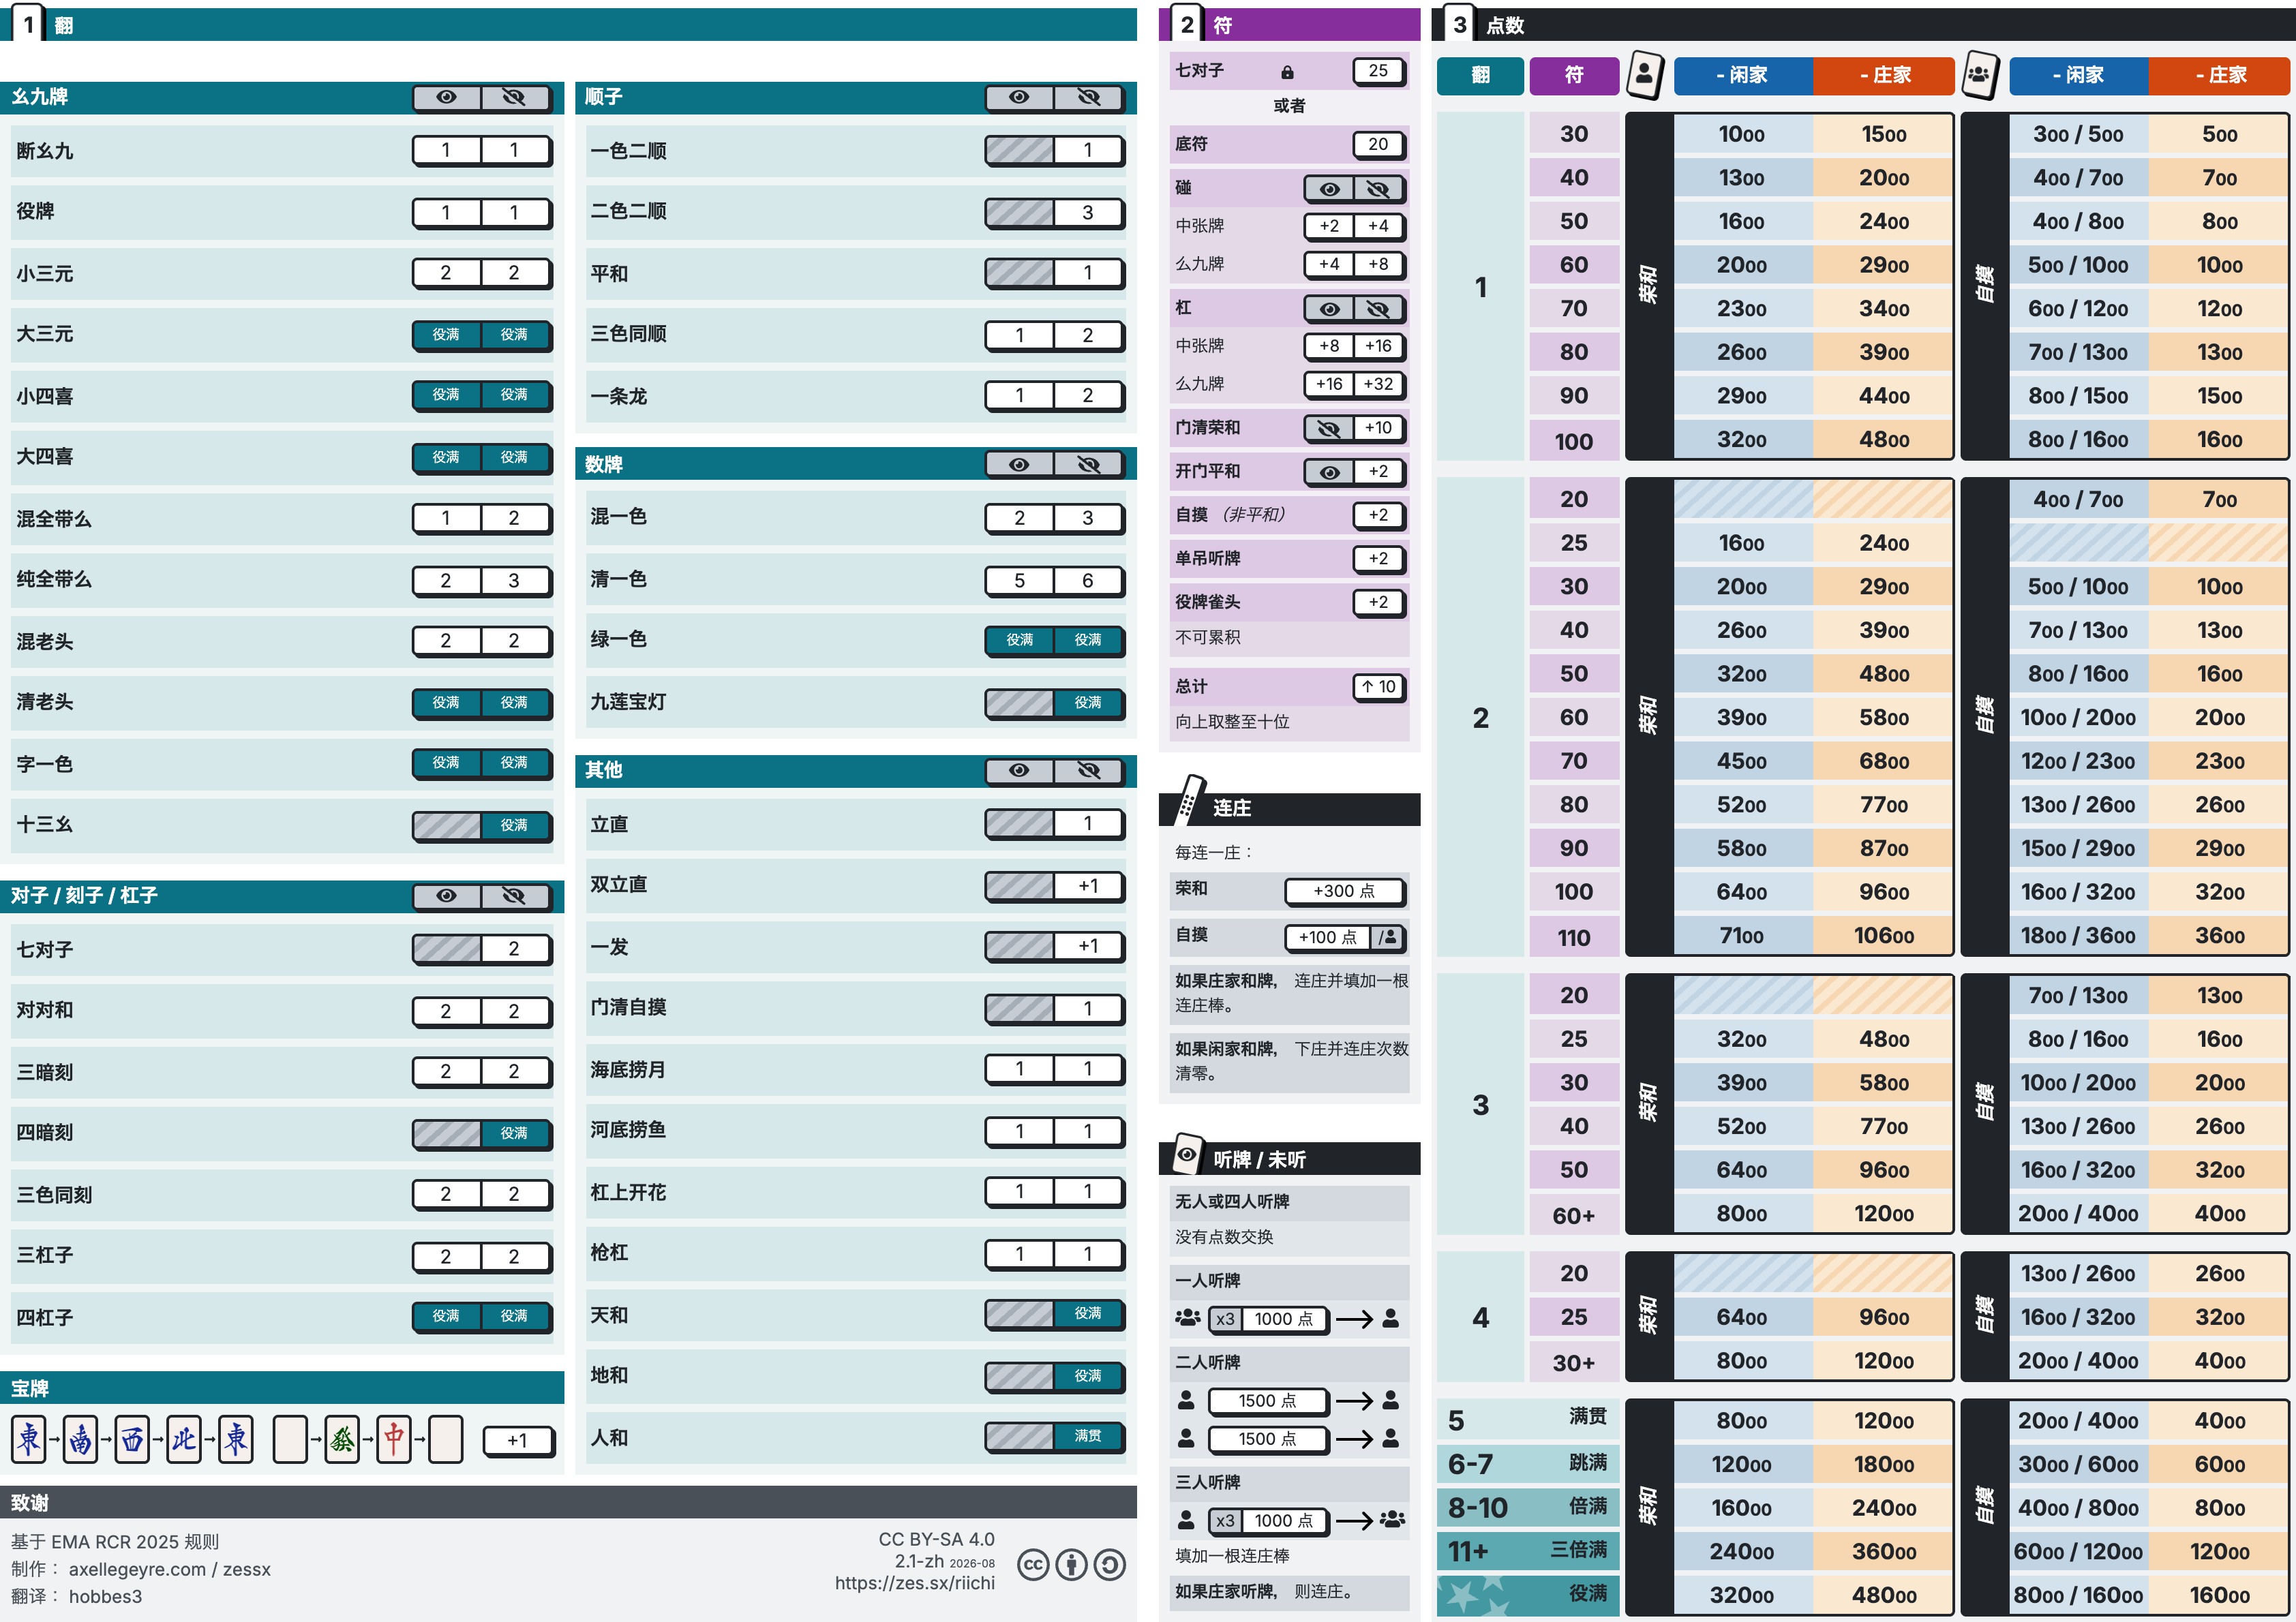Toggle the open eye in 其他 header
The height and width of the screenshot is (1622, 2296).
click(x=1019, y=770)
